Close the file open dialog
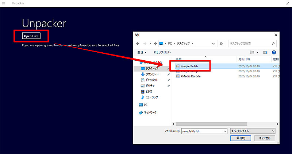The image size is (292, 154). pyautogui.click(x=276, y=35)
